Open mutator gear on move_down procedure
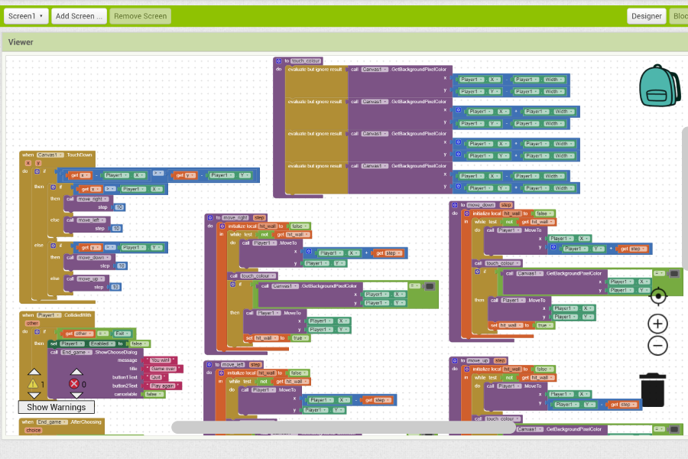Viewport: 688px width, 459px height. (x=455, y=205)
